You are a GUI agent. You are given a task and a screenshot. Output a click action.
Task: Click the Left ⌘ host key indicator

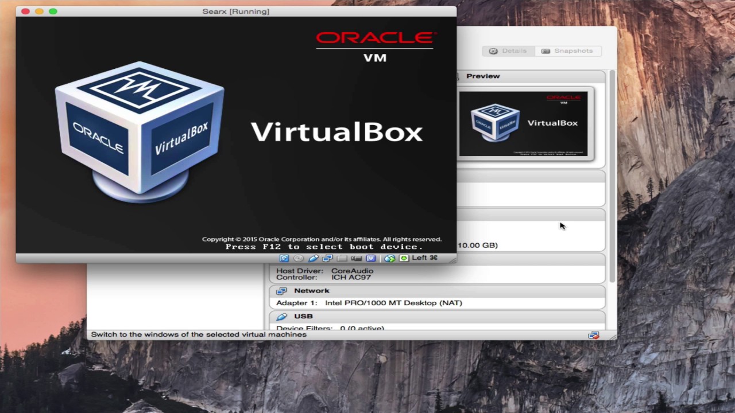click(425, 258)
